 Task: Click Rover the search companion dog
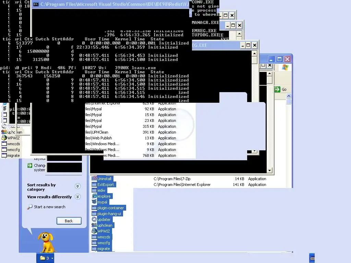[46, 242]
